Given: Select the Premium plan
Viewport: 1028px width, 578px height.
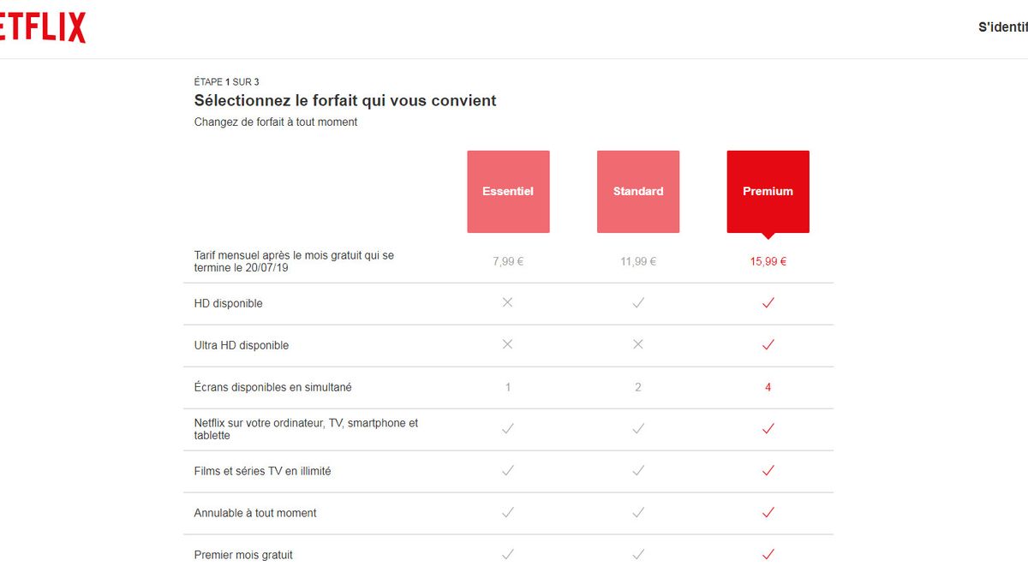Looking at the screenshot, I should (x=768, y=191).
